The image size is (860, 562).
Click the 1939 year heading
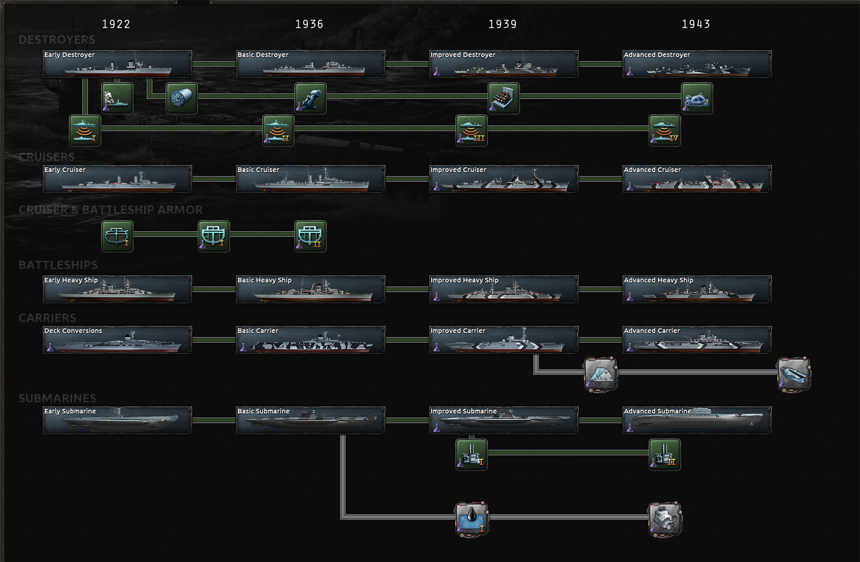point(503,24)
